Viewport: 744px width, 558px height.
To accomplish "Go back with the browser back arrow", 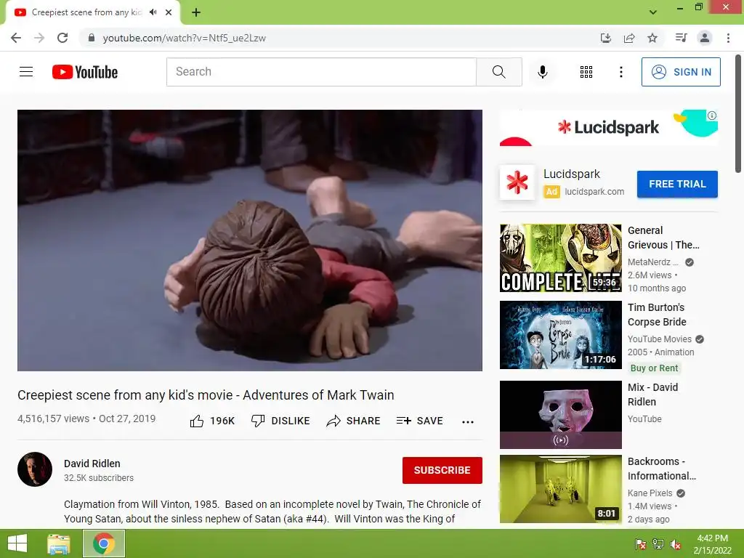I will [x=16, y=38].
